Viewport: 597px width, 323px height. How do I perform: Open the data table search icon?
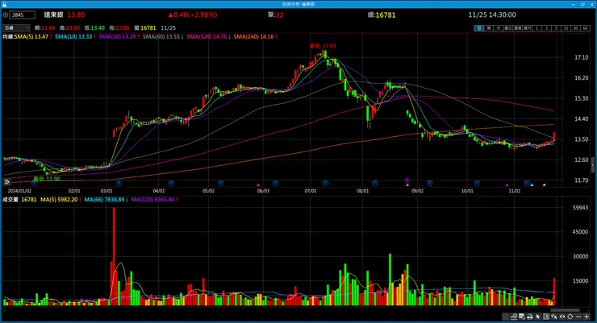pyautogui.click(x=522, y=317)
